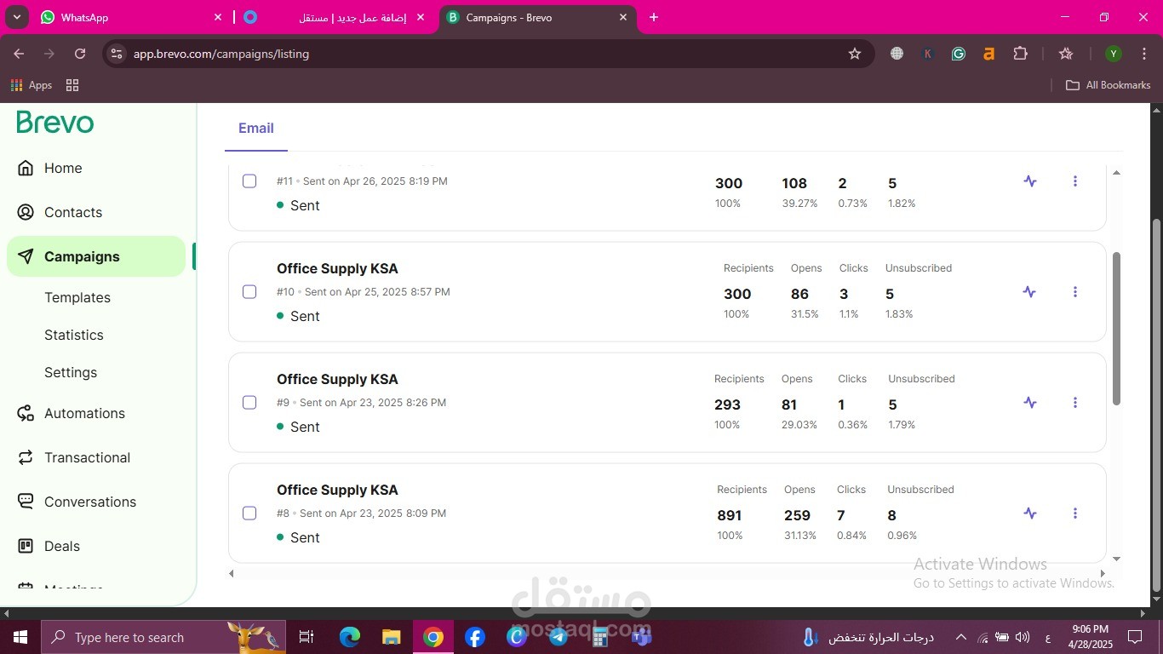
Task: Click the 891 recipients value for campaign #8
Action: (730, 515)
